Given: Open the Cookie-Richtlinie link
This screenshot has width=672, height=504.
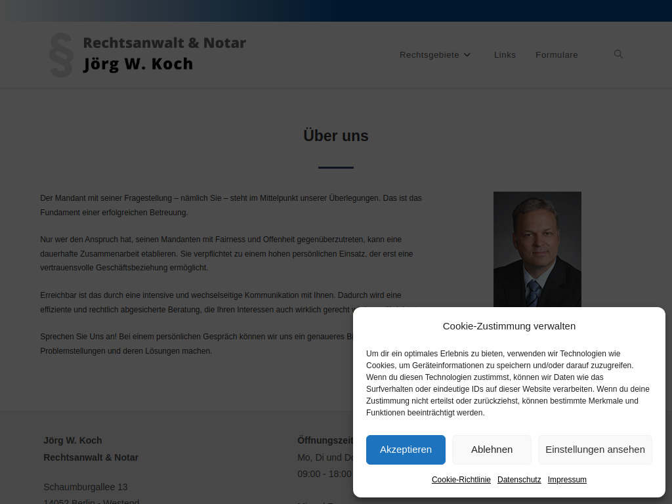Looking at the screenshot, I should pos(461,480).
